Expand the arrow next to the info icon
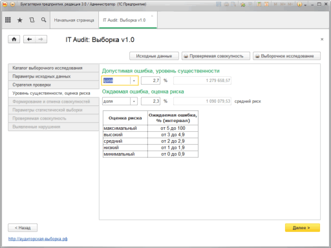Image resolution: width=331 pixels, height=248 pixels. (x=305, y=5)
